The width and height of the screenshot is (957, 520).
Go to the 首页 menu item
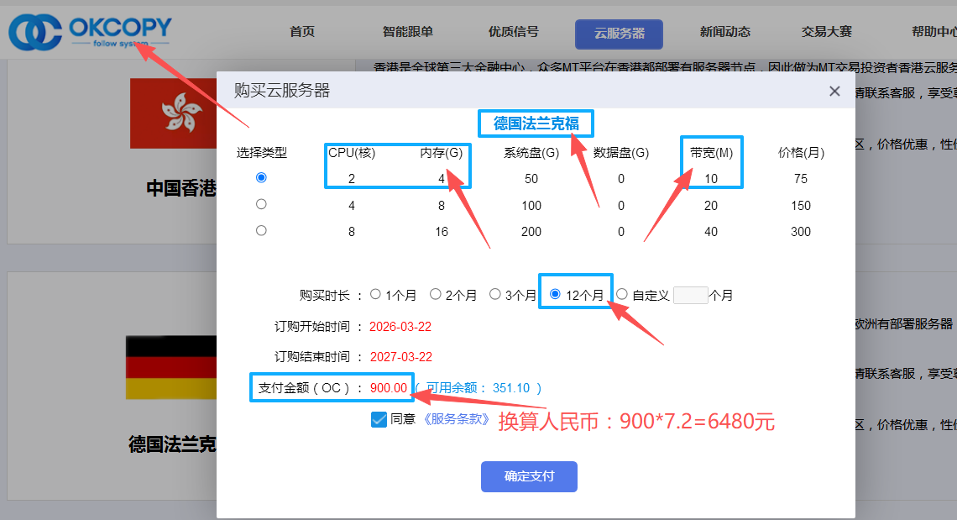(302, 33)
